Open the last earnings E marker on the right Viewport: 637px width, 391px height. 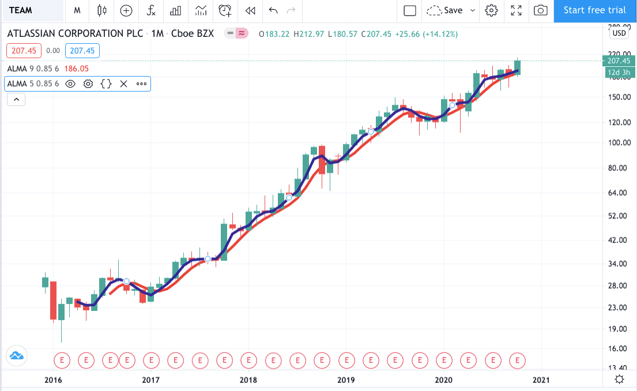pyautogui.click(x=517, y=360)
